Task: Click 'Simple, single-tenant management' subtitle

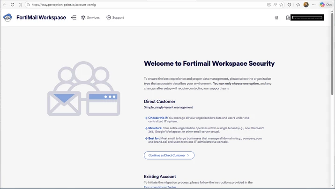Action: click(x=168, y=107)
